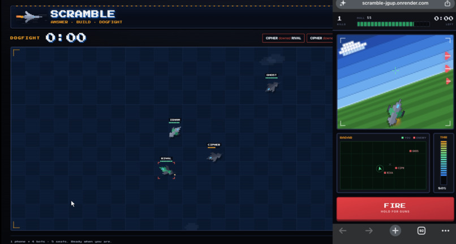
Task: Click the scramble-jgup.onrender.com address field
Action: (395, 3)
